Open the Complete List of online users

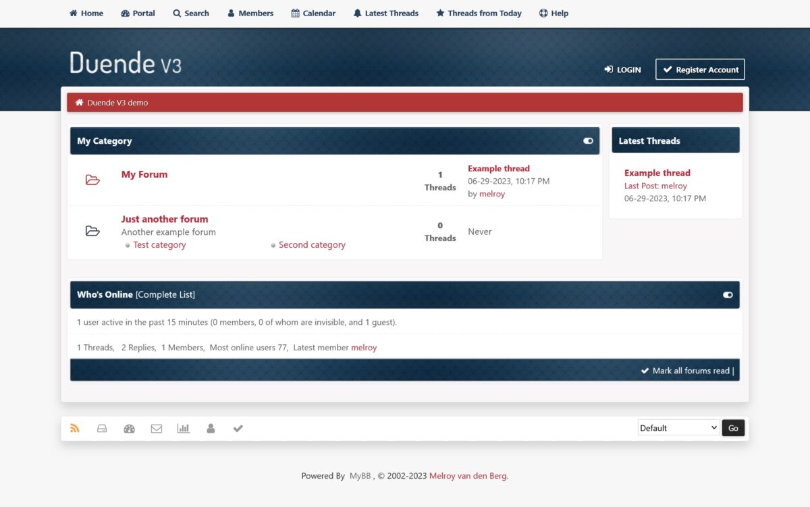click(164, 294)
